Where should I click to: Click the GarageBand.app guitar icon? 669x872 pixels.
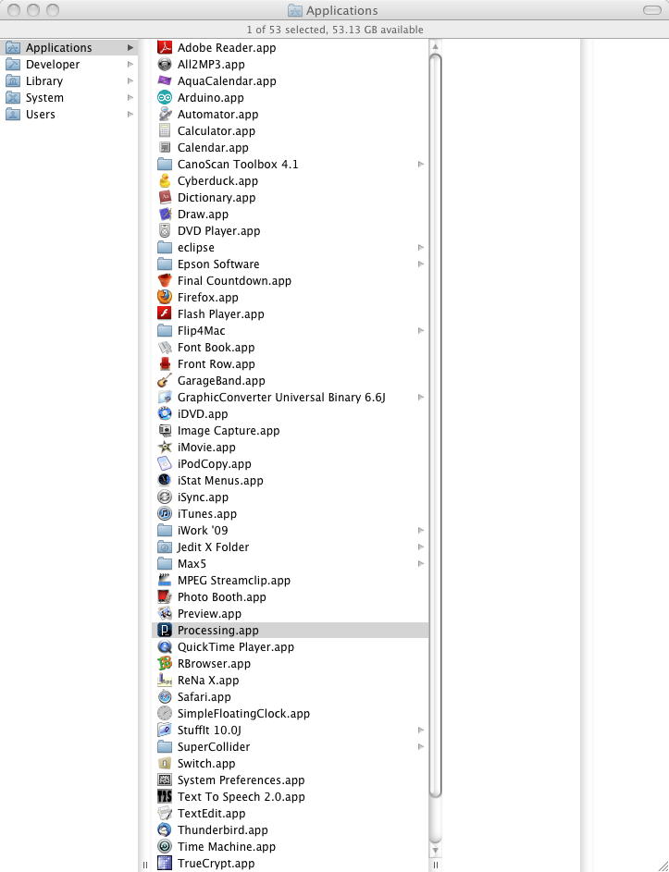point(164,380)
